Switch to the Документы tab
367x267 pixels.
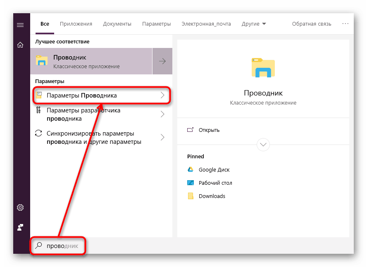click(x=117, y=24)
